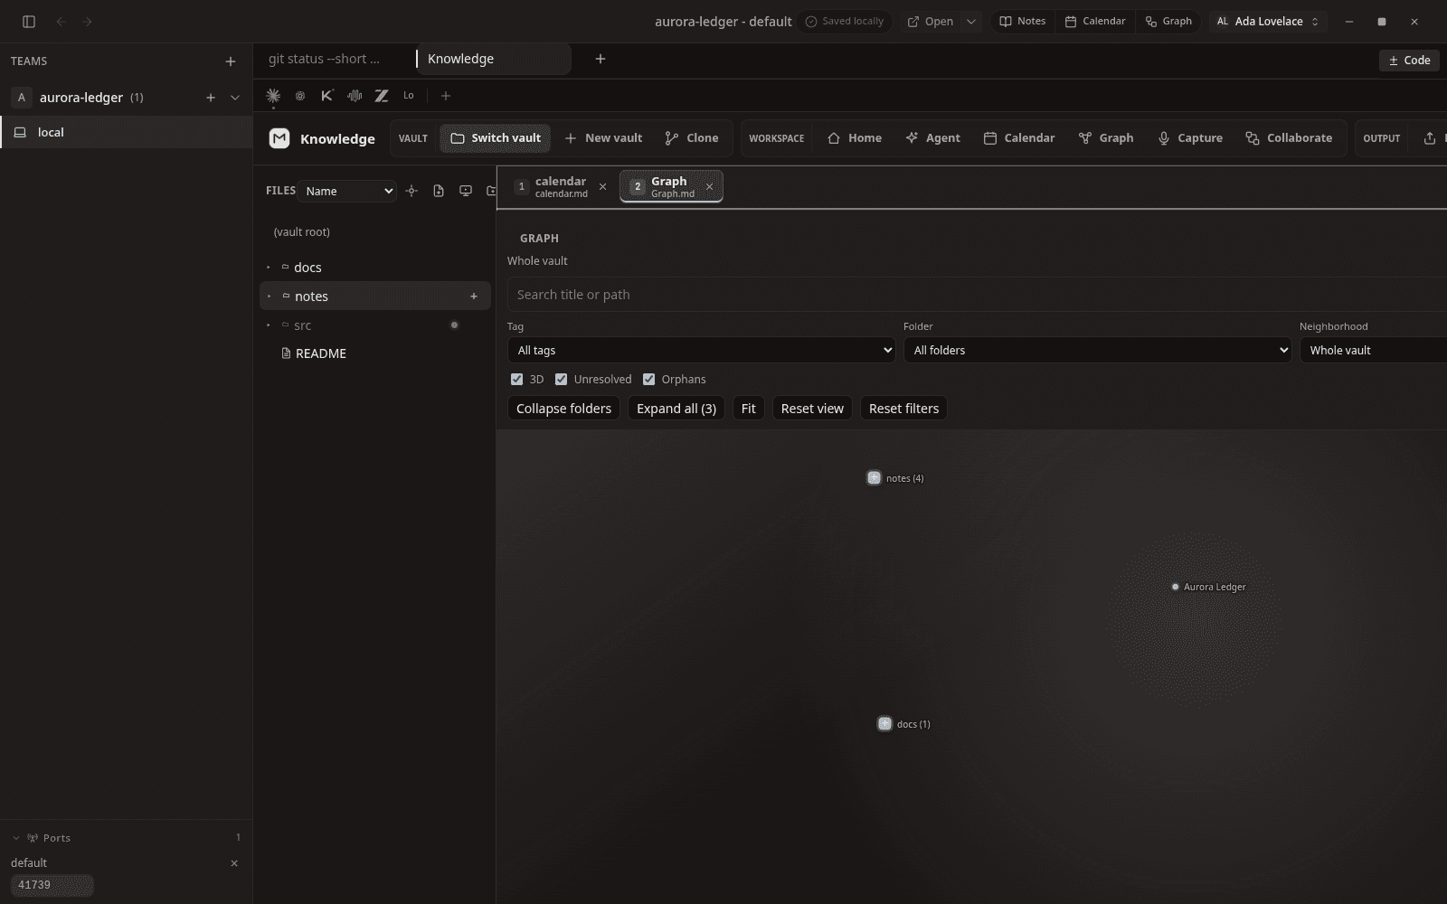
Task: Expand the src folder
Action: 269,325
